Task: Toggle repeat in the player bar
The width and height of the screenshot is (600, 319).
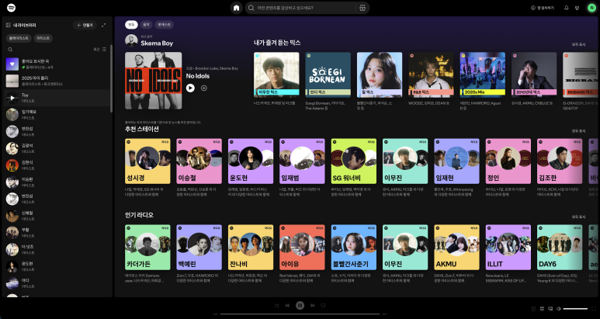Action: (x=324, y=305)
